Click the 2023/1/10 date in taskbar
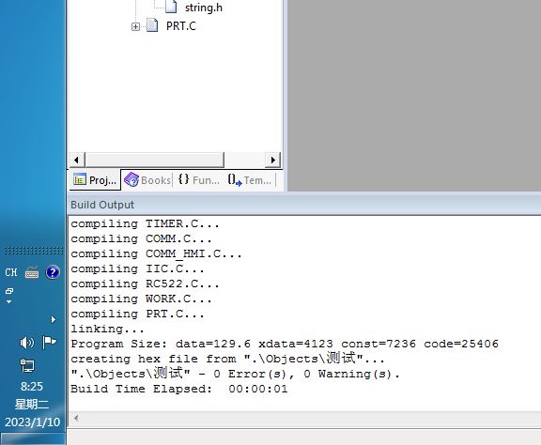This screenshot has height=445, width=541. pyautogui.click(x=33, y=422)
